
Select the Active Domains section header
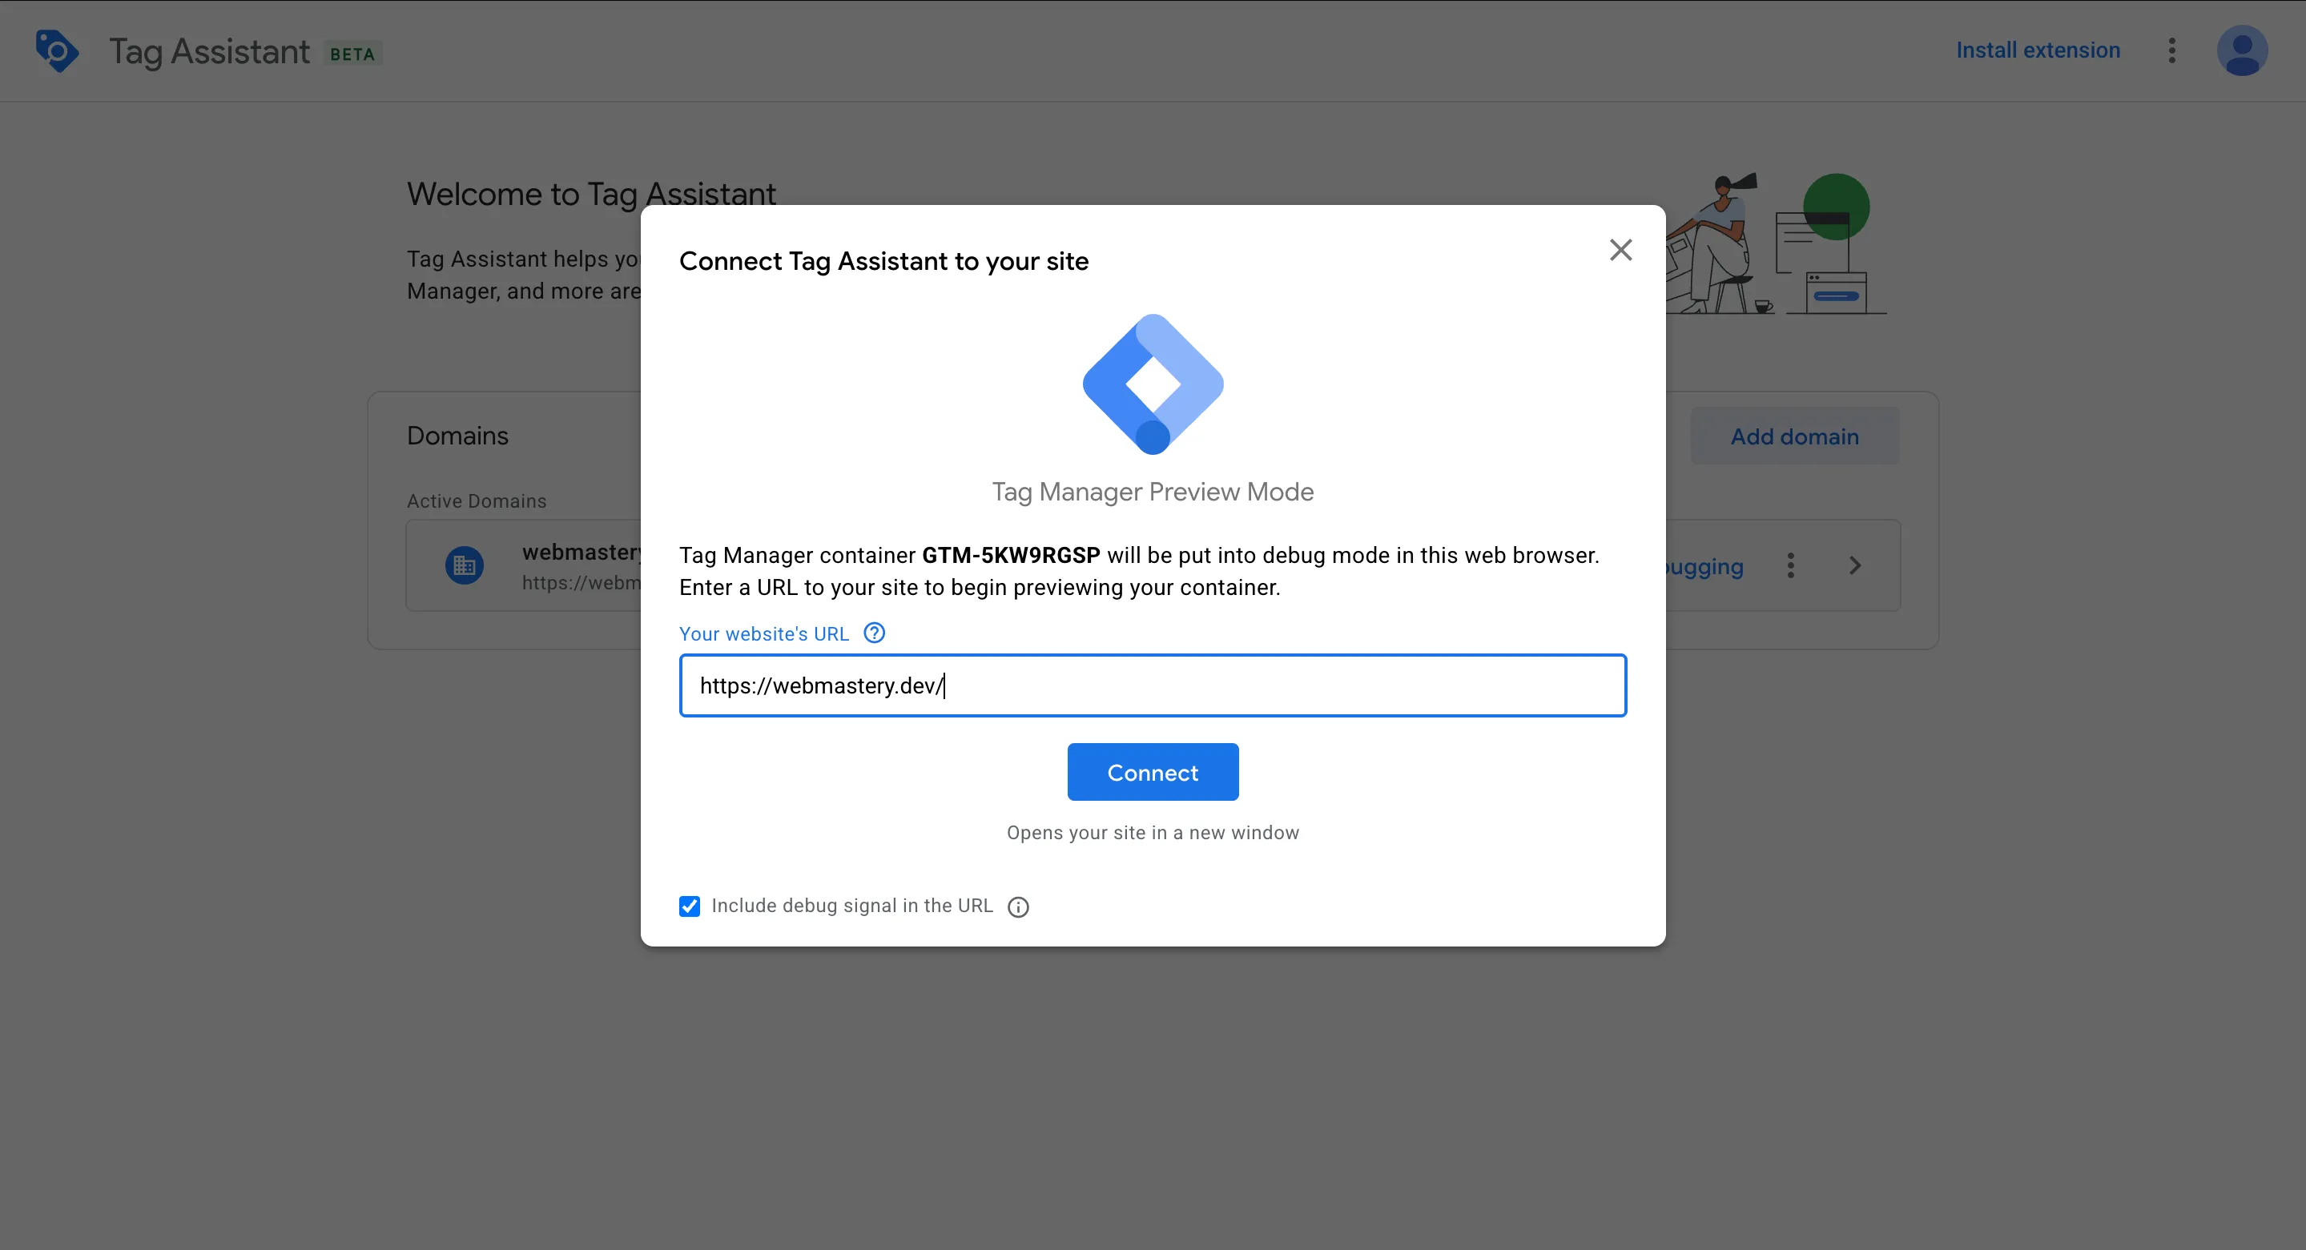click(477, 500)
